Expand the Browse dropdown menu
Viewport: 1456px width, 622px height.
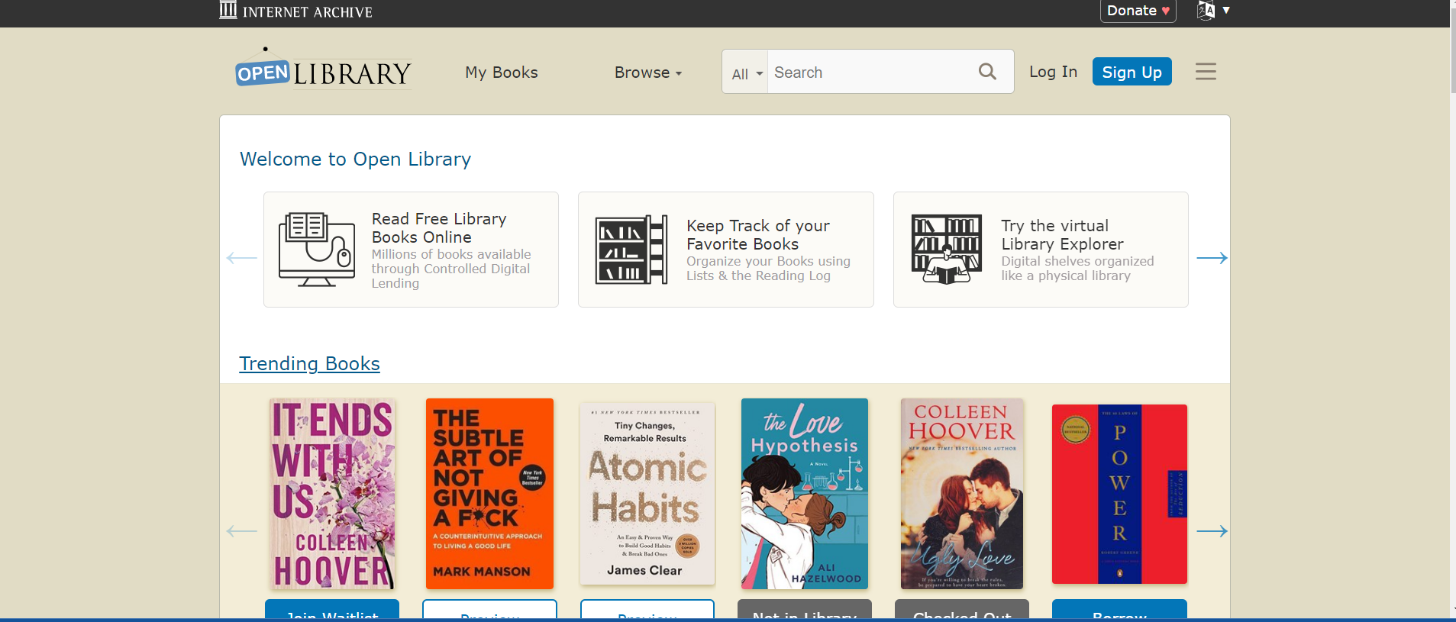648,73
